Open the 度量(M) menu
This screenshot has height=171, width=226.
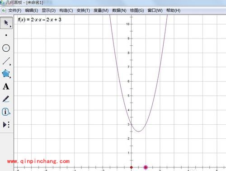pyautogui.click(x=101, y=10)
